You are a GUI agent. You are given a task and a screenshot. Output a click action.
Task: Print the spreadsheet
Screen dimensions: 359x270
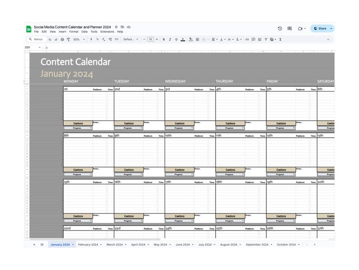62,39
